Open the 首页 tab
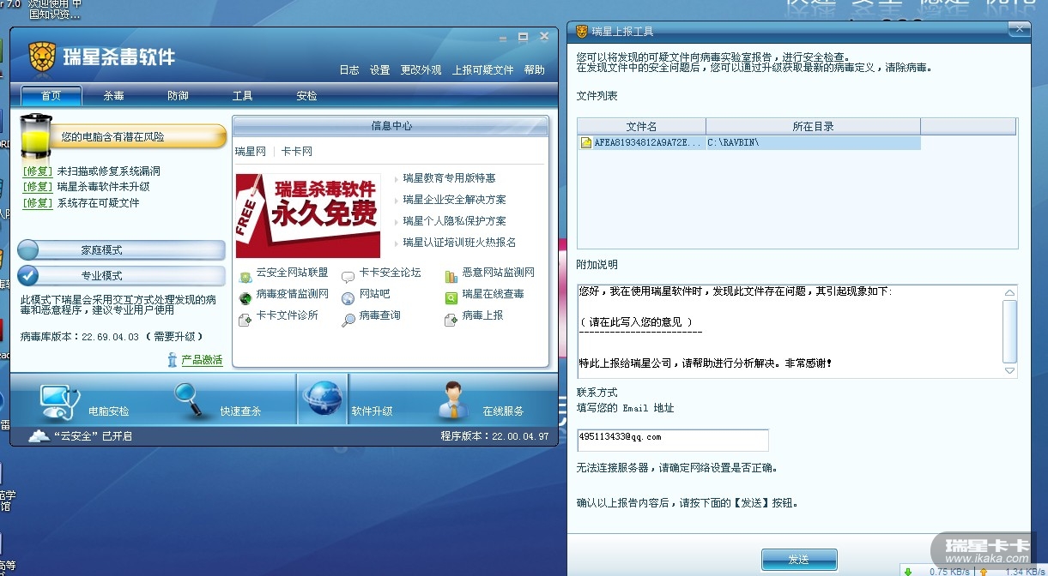 coord(51,95)
